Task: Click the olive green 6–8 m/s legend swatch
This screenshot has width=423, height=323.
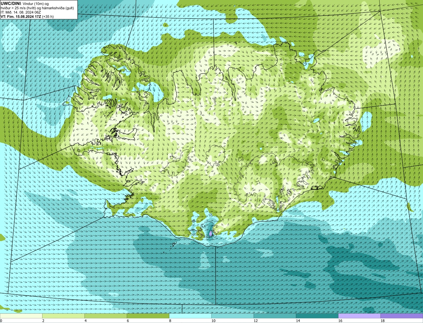Action: 148,316
